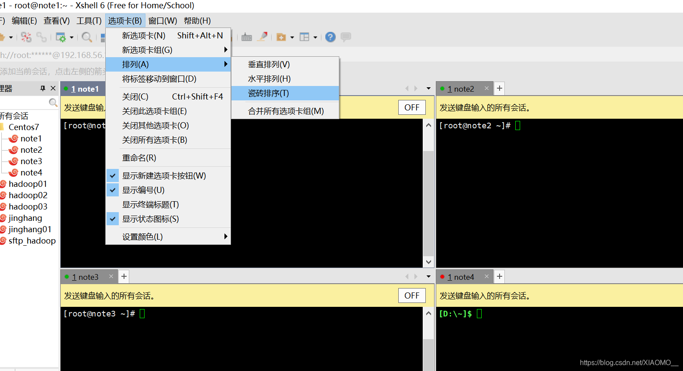
Task: Expand 新选项卡组(G) submenu
Action: 168,50
